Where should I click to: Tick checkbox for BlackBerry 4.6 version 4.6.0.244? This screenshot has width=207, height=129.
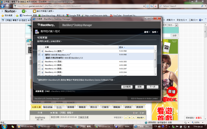(39, 72)
